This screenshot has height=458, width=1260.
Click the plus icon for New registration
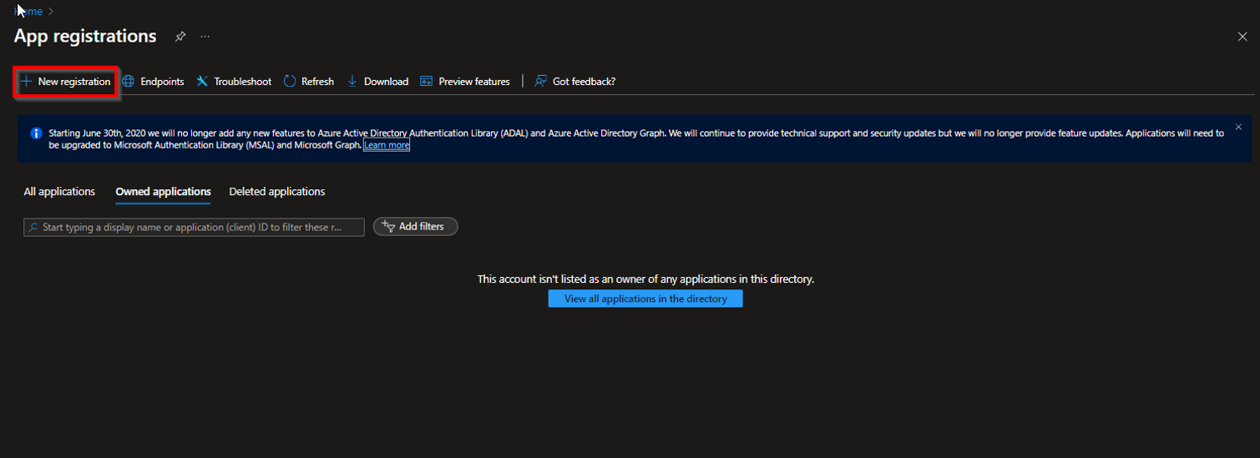(26, 82)
